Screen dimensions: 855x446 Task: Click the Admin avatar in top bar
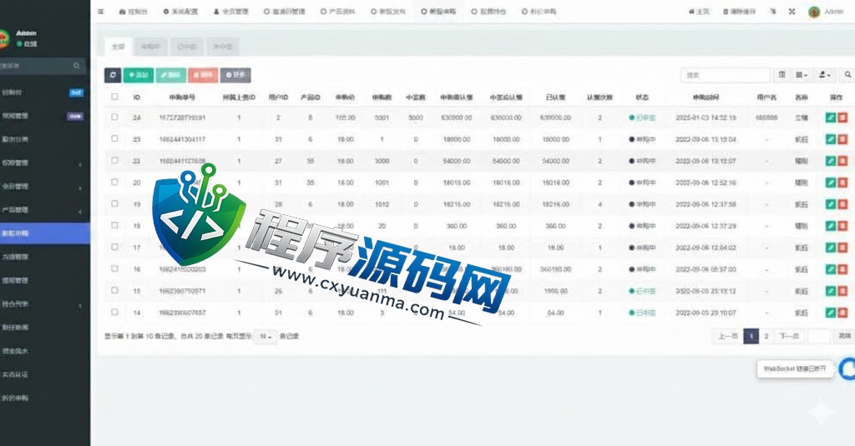pyautogui.click(x=814, y=12)
